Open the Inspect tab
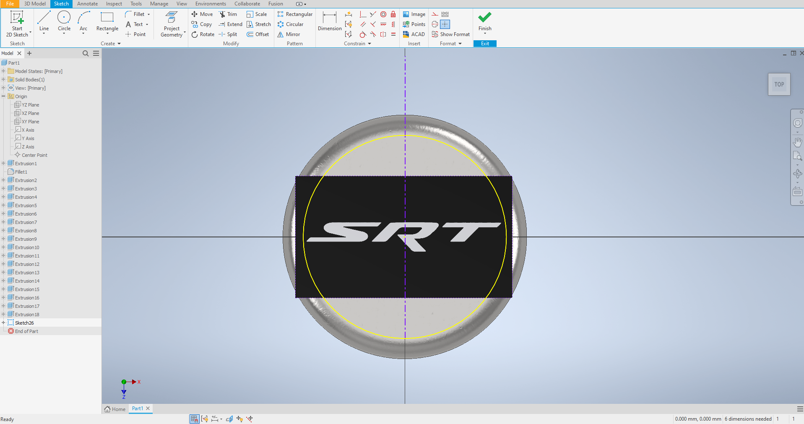The width and height of the screenshot is (804, 424). tap(114, 4)
